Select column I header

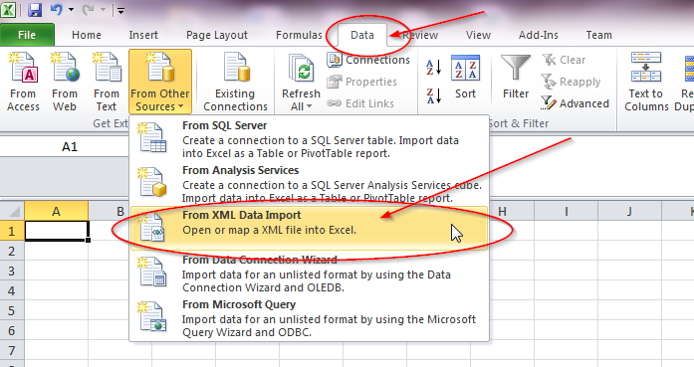(567, 211)
